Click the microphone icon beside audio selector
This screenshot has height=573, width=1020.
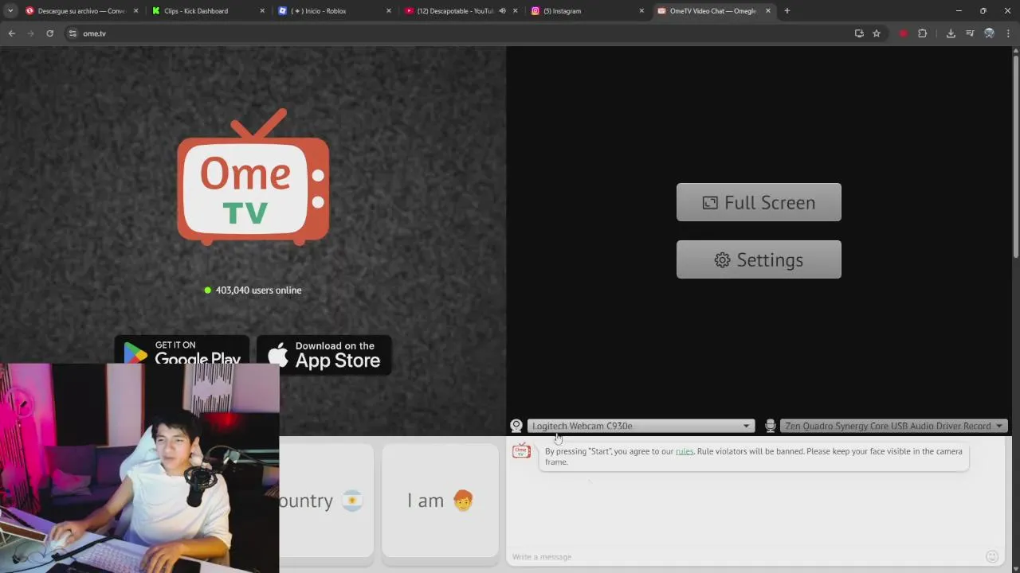(771, 426)
